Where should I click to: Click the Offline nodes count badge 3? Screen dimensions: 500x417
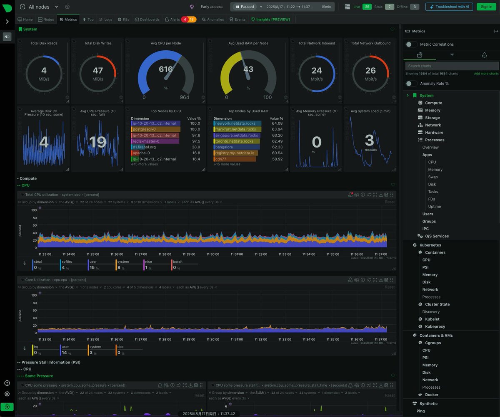coord(415,7)
